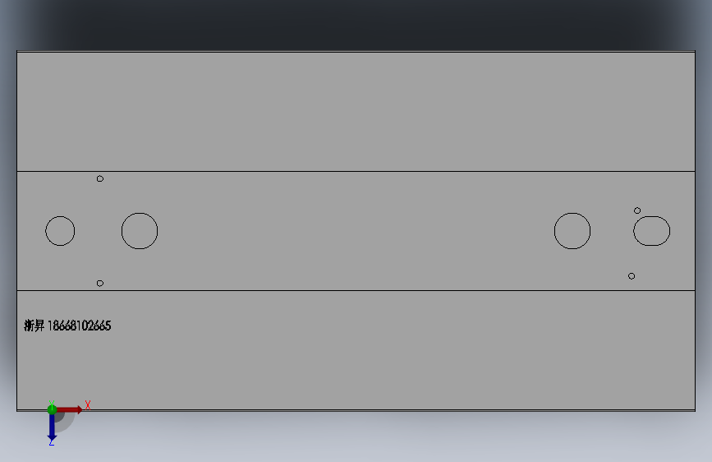Click the dark background above the plate
The height and width of the screenshot is (462, 712).
point(356,25)
